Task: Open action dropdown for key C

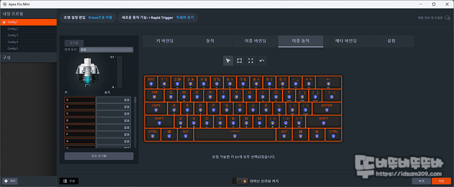Action: (113, 114)
